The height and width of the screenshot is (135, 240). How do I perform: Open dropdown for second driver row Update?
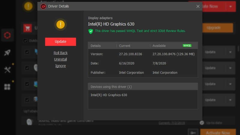pos(230,68)
